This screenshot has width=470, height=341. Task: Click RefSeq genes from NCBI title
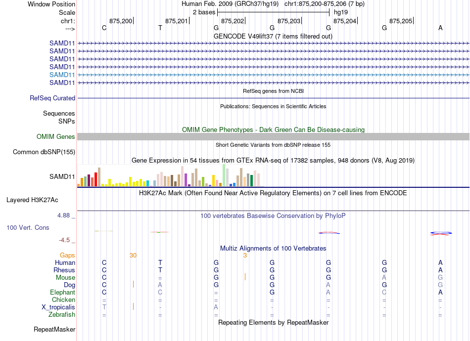coord(273,91)
